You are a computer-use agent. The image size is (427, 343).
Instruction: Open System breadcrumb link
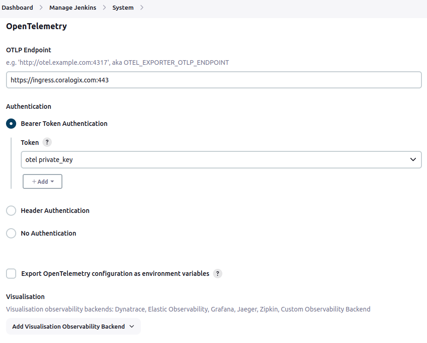[123, 8]
